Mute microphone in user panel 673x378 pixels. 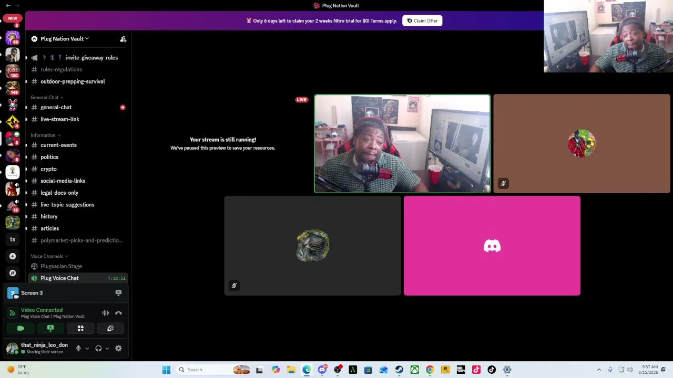pos(78,348)
